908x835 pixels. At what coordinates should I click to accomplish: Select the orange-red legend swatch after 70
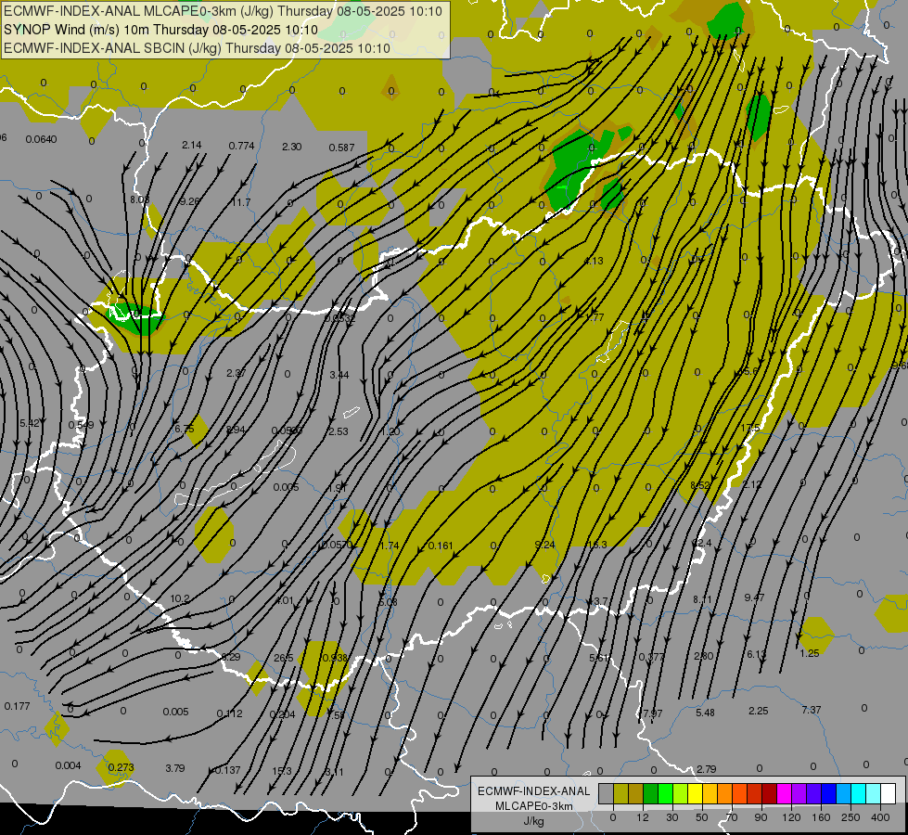click(740, 793)
